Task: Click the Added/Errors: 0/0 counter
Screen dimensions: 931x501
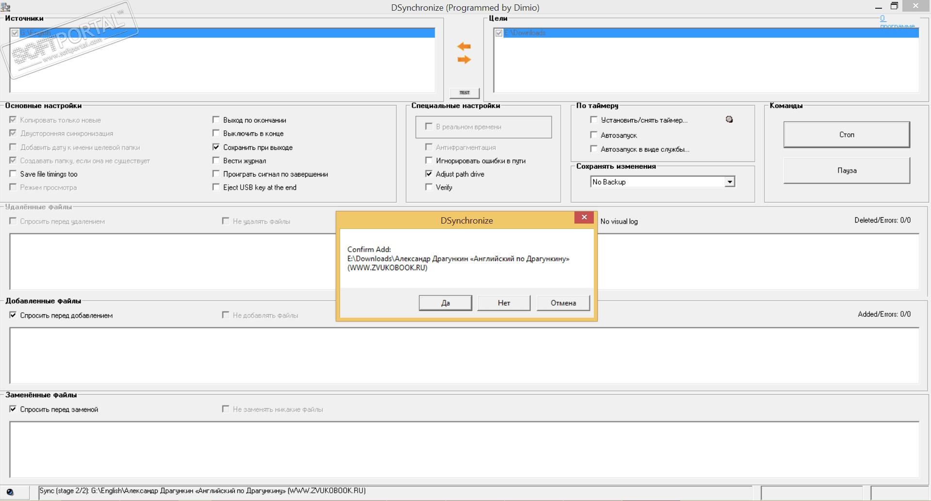Action: (884, 314)
